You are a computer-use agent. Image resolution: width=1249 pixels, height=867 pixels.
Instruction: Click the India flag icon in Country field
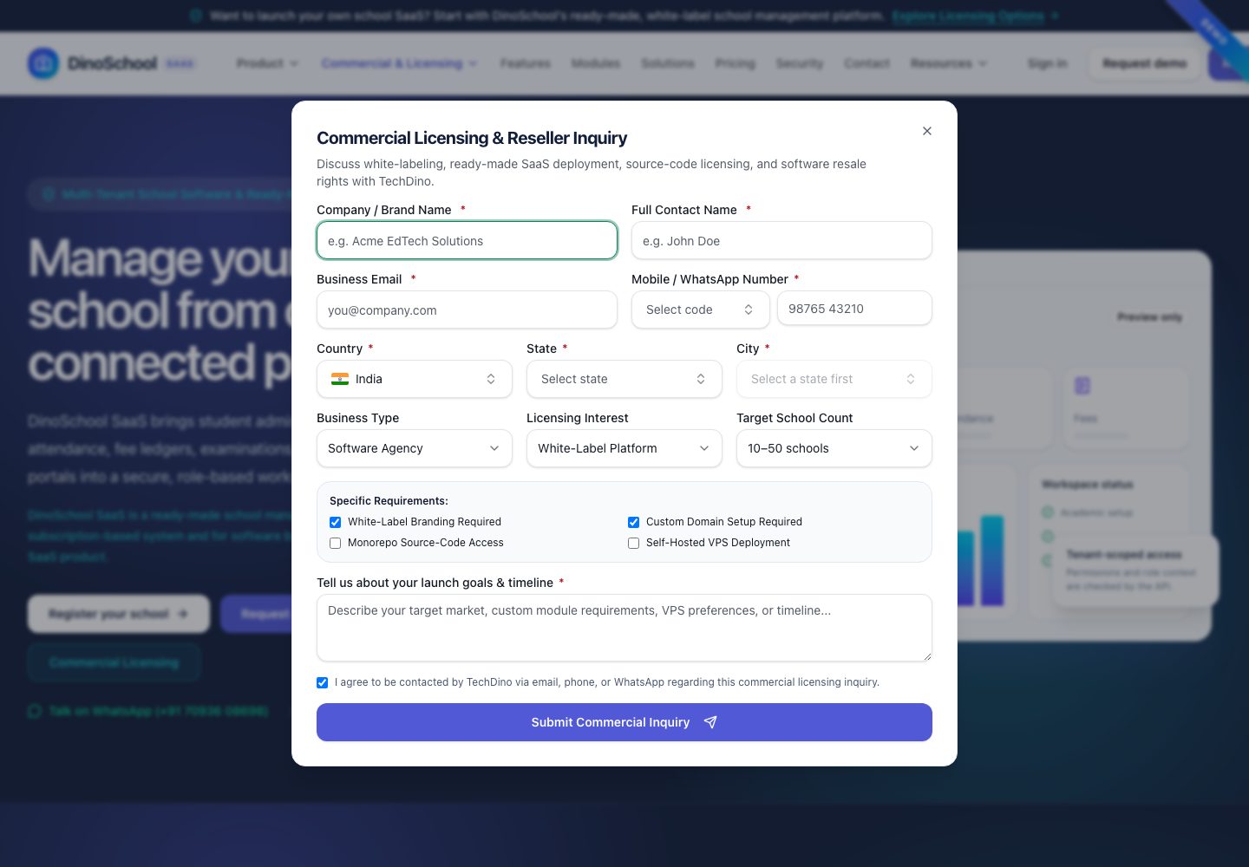(x=340, y=379)
